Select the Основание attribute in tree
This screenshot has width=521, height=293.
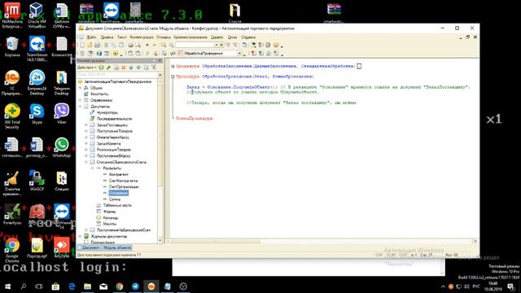pyautogui.click(x=118, y=193)
